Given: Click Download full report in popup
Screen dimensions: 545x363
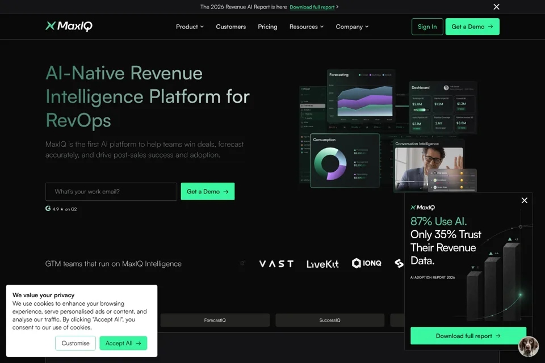Looking at the screenshot, I should [x=468, y=336].
